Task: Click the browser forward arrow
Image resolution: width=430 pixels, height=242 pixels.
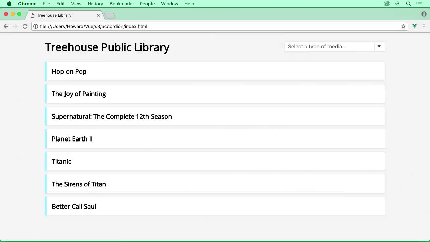Action: pos(15,26)
